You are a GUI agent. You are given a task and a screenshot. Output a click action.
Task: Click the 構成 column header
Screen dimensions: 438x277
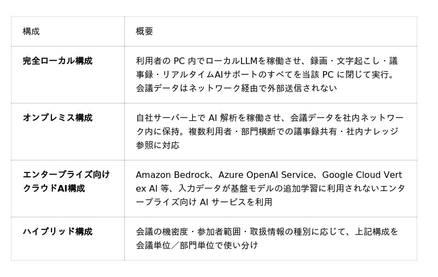(31, 31)
